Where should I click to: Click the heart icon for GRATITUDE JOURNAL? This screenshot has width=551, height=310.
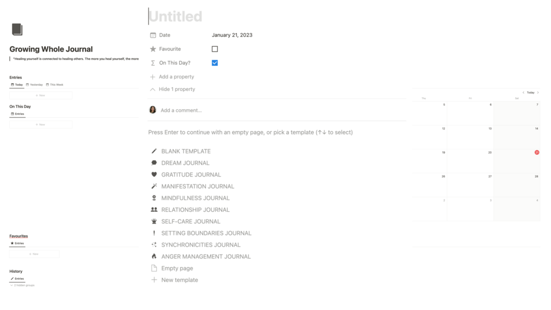[x=154, y=174]
